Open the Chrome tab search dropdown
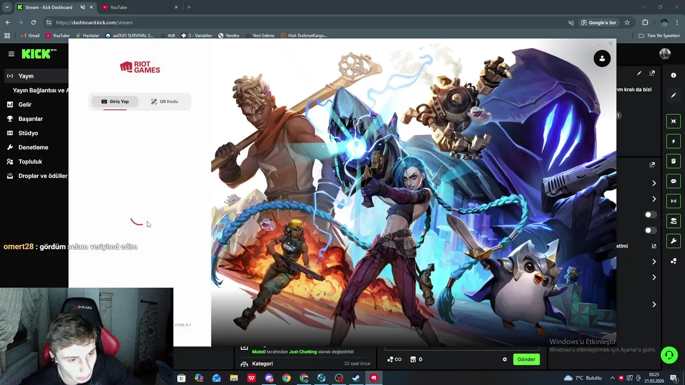Image resolution: width=685 pixels, height=385 pixels. coord(7,7)
